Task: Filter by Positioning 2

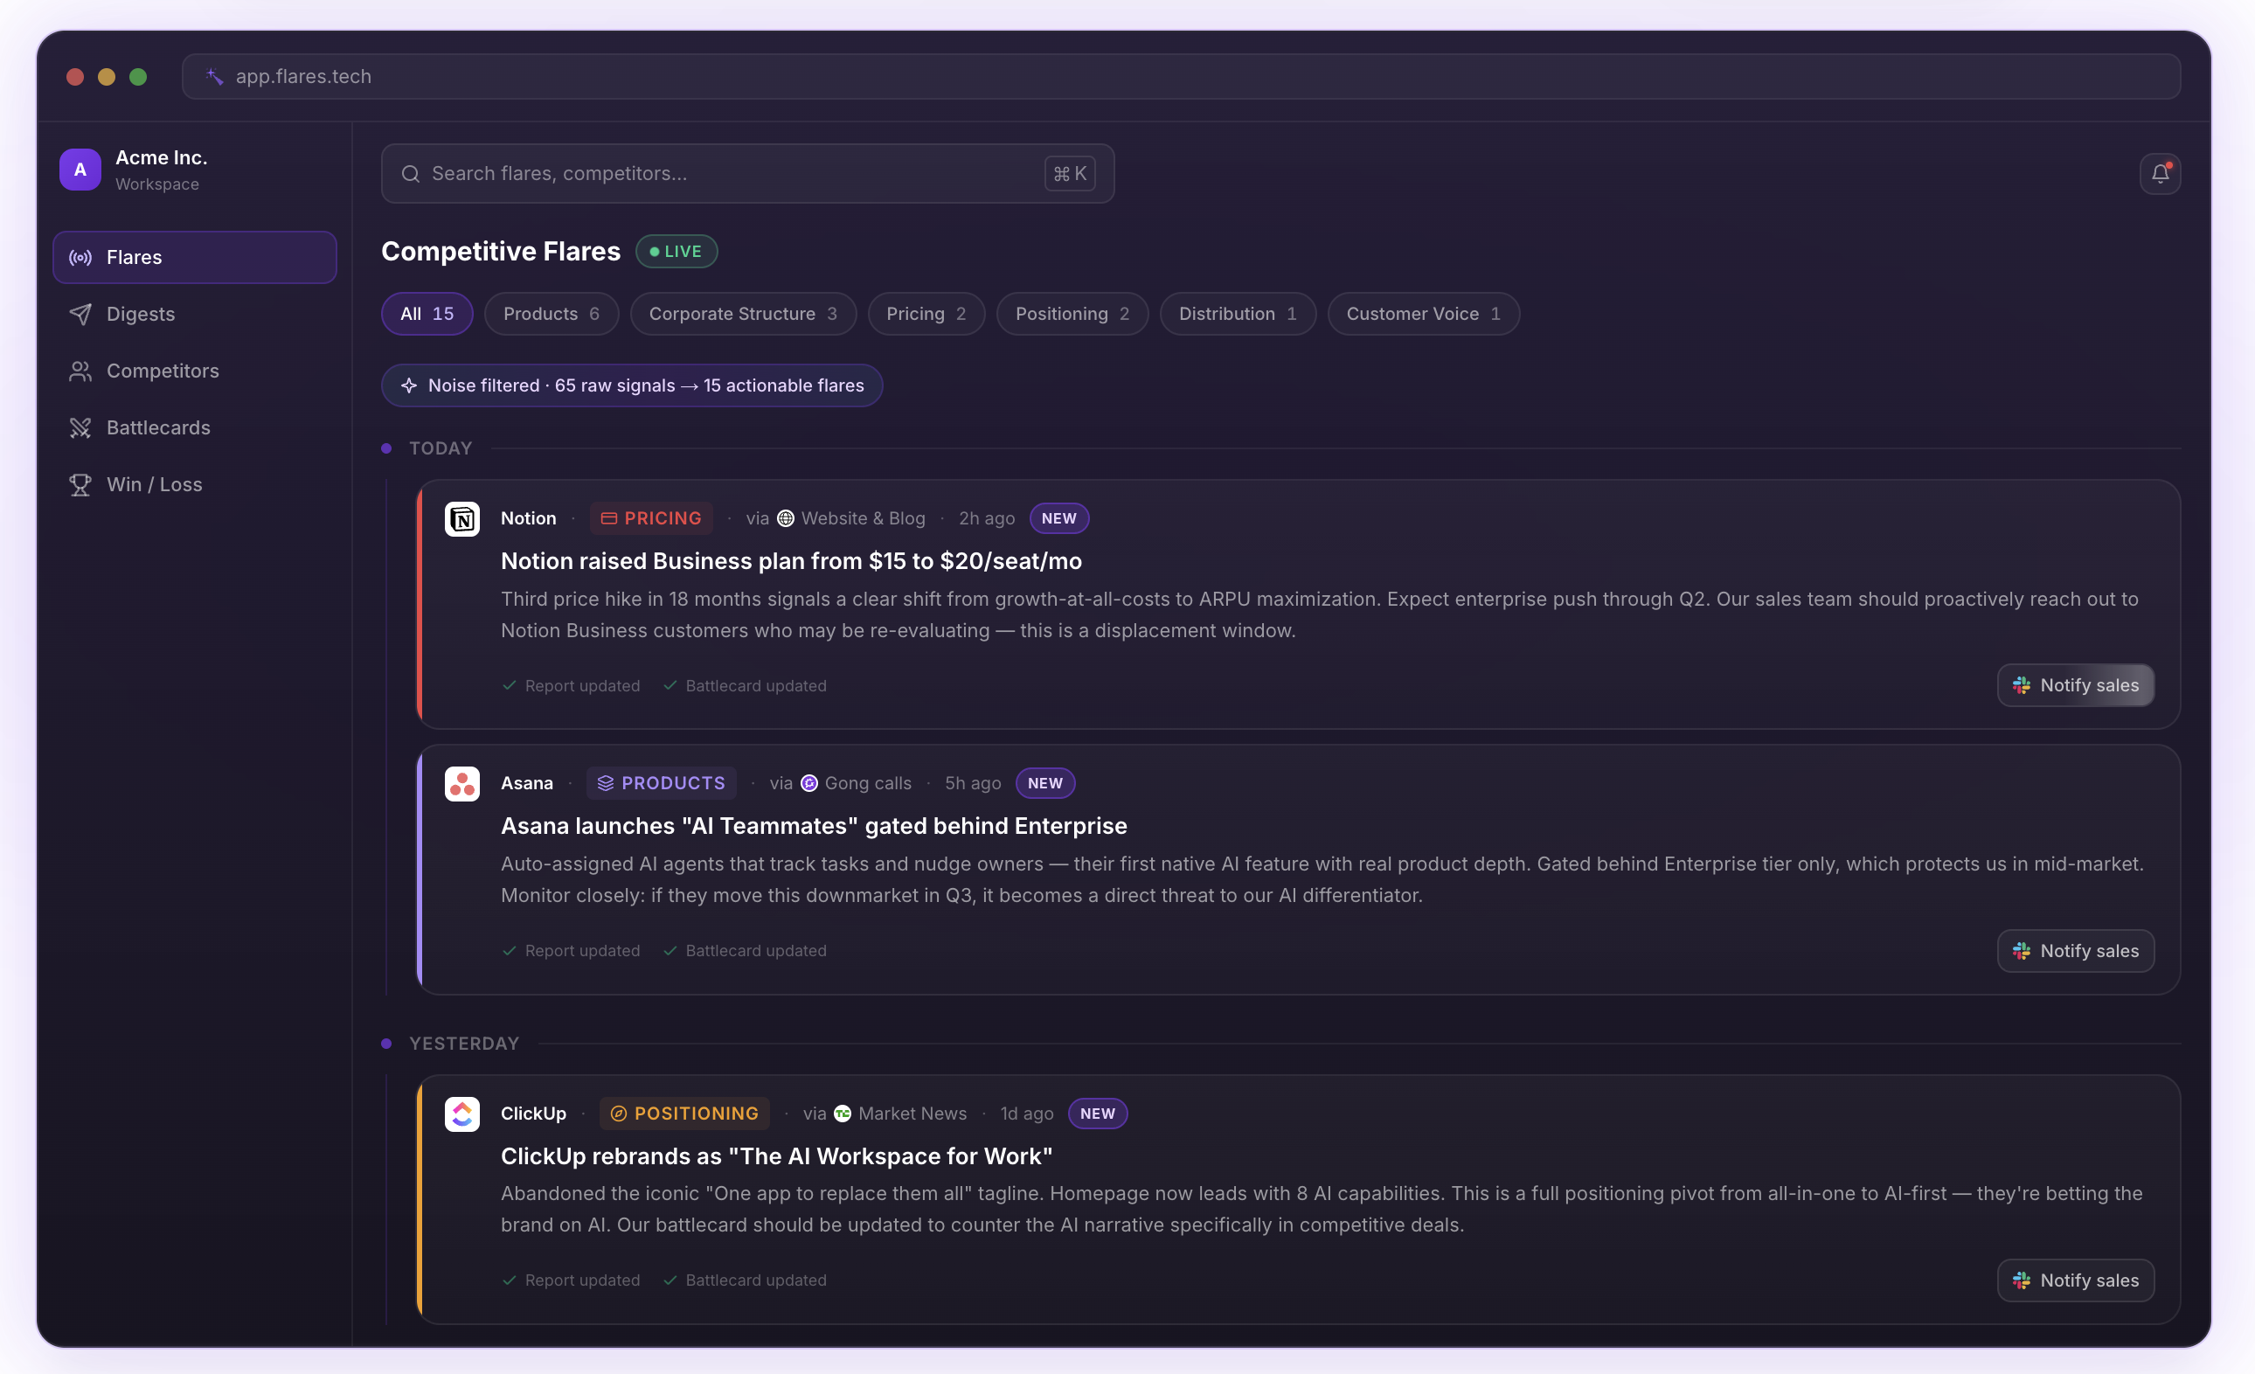Action: coord(1072,314)
